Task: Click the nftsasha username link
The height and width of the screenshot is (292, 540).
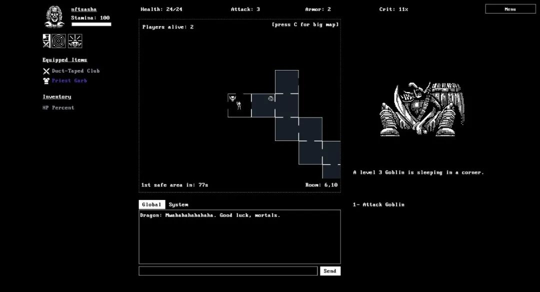Action: [x=83, y=9]
